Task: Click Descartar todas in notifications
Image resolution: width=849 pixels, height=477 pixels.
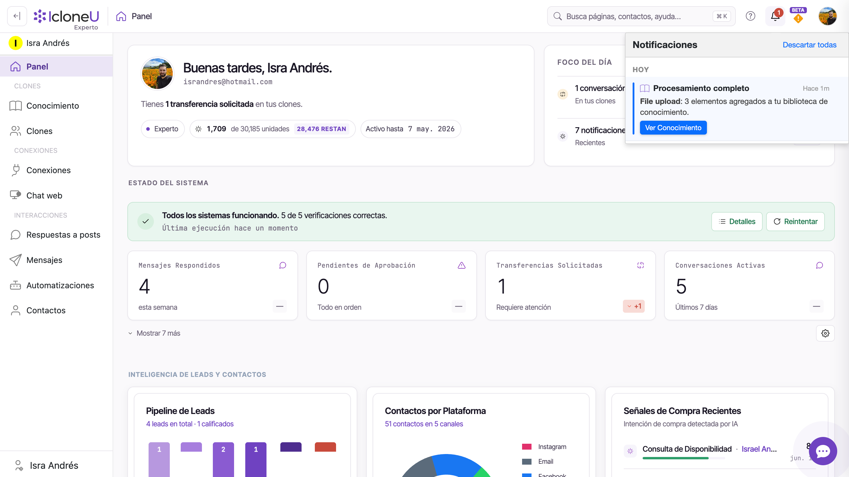Action: click(809, 45)
